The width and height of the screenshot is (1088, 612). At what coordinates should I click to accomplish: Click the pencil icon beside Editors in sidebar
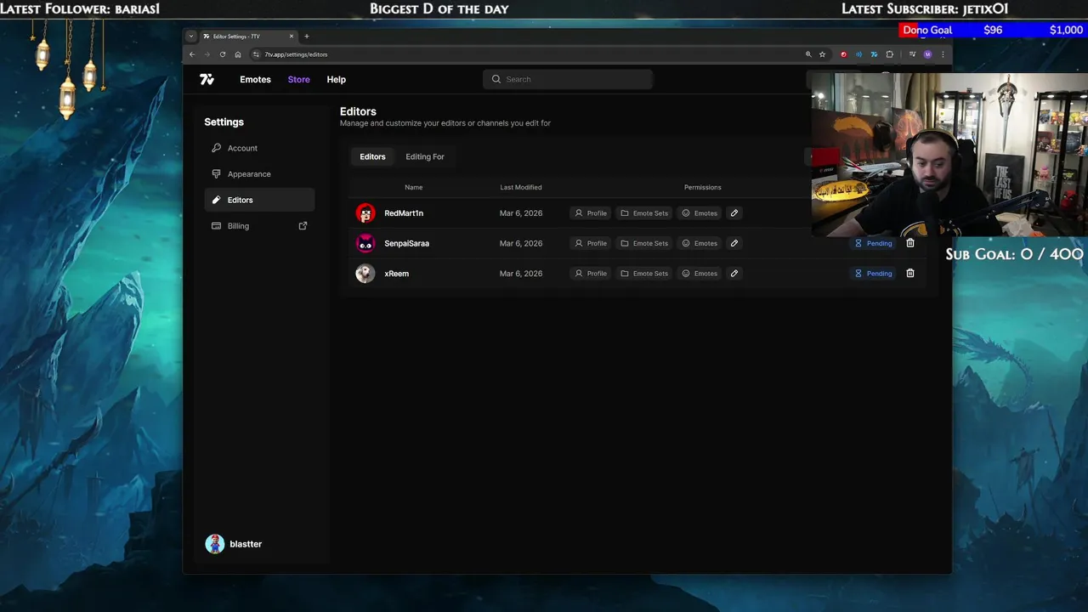click(216, 200)
